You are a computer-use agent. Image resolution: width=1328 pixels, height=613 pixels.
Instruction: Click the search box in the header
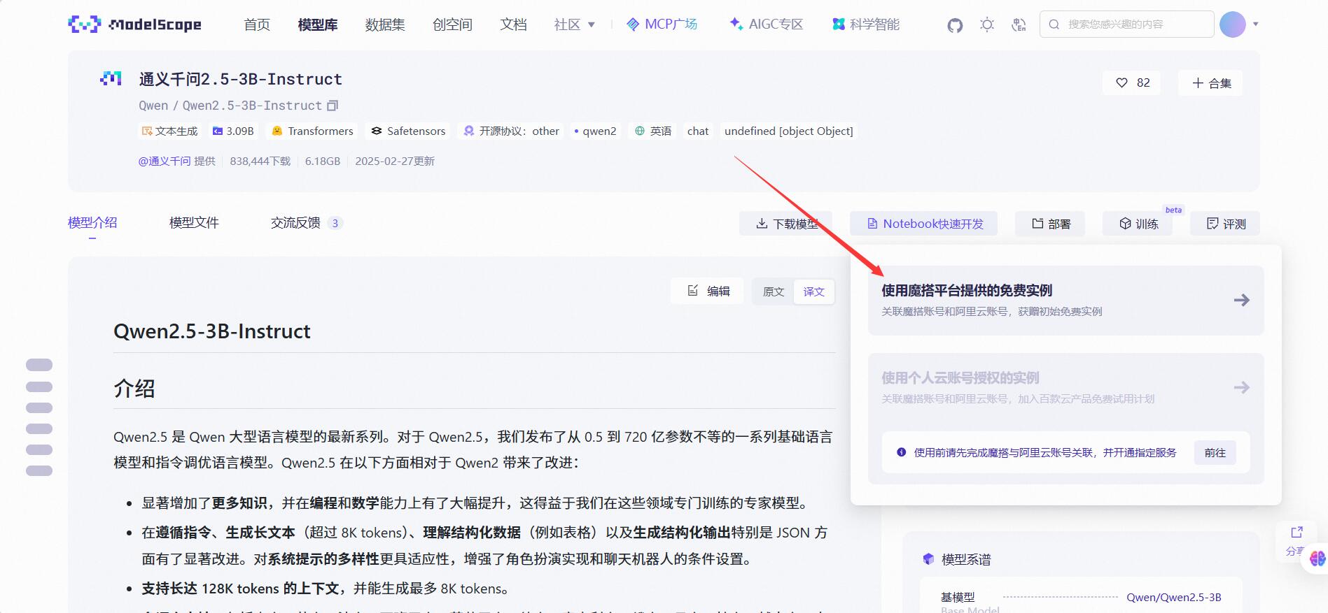[x=1126, y=24]
